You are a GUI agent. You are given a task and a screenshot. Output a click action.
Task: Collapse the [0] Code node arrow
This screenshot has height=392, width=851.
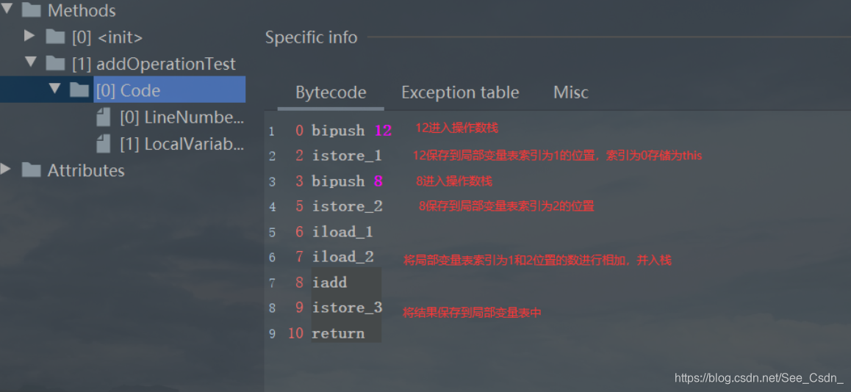54,90
